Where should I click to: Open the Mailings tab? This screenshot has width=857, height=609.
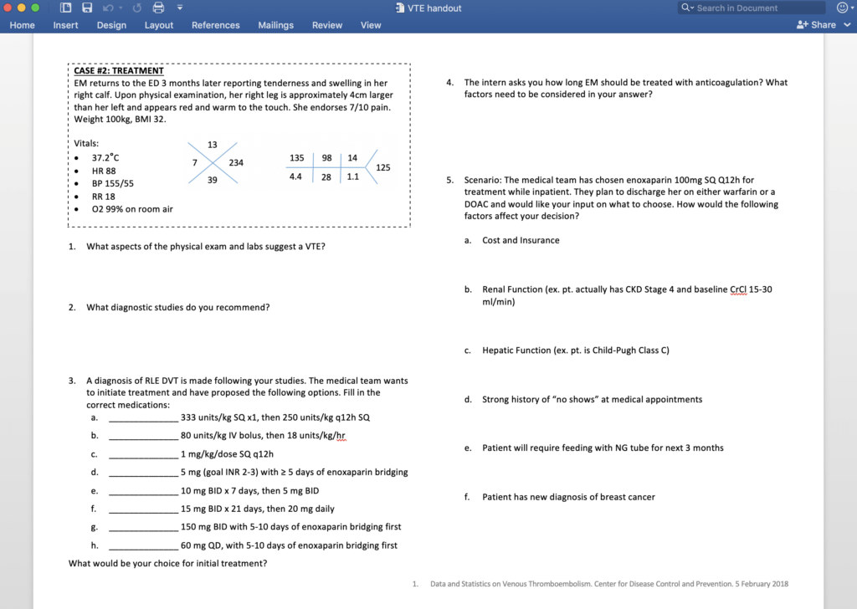275,25
